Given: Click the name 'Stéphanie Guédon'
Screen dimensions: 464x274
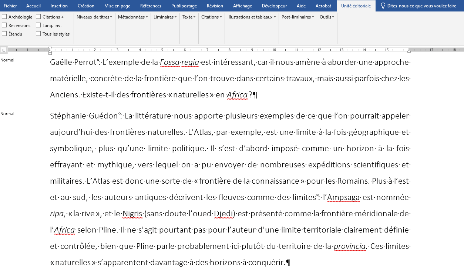Looking at the screenshot, I should 84,116.
